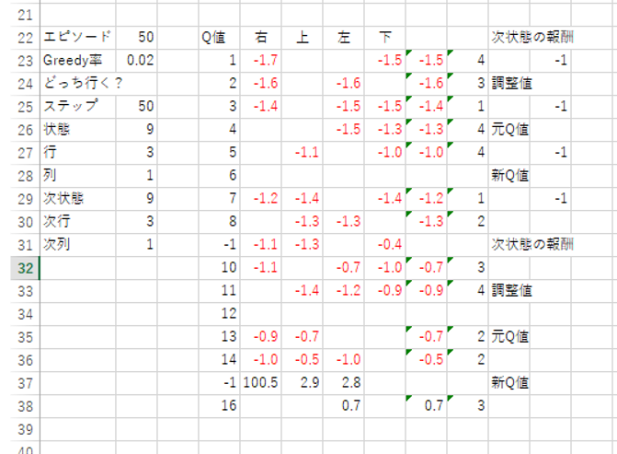Image resolution: width=617 pixels, height=454 pixels.
Task: Click row header 37
Action: point(25,383)
